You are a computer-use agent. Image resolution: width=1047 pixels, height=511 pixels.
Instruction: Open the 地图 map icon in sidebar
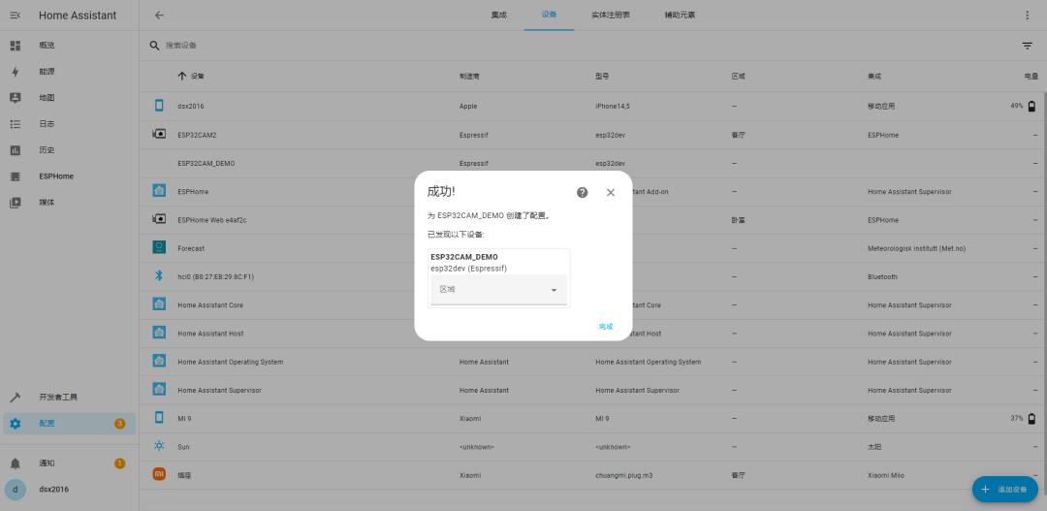tap(15, 98)
